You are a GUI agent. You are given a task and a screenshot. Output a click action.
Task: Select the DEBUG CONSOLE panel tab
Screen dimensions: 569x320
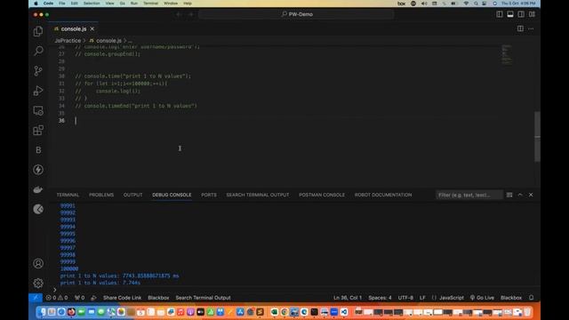point(172,195)
